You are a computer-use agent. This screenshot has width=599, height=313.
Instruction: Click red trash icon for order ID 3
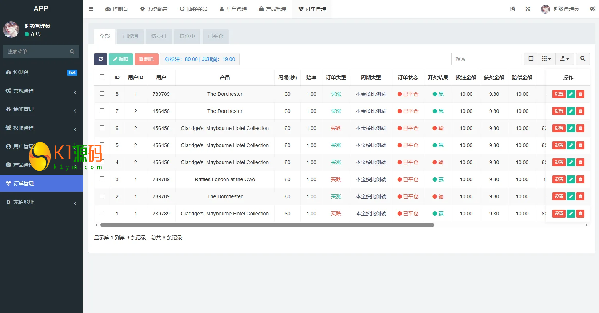click(x=580, y=179)
